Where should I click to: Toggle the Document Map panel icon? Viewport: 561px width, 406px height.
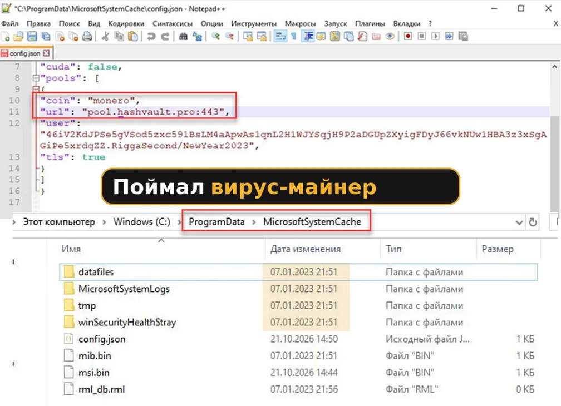pyautogui.click(x=335, y=37)
